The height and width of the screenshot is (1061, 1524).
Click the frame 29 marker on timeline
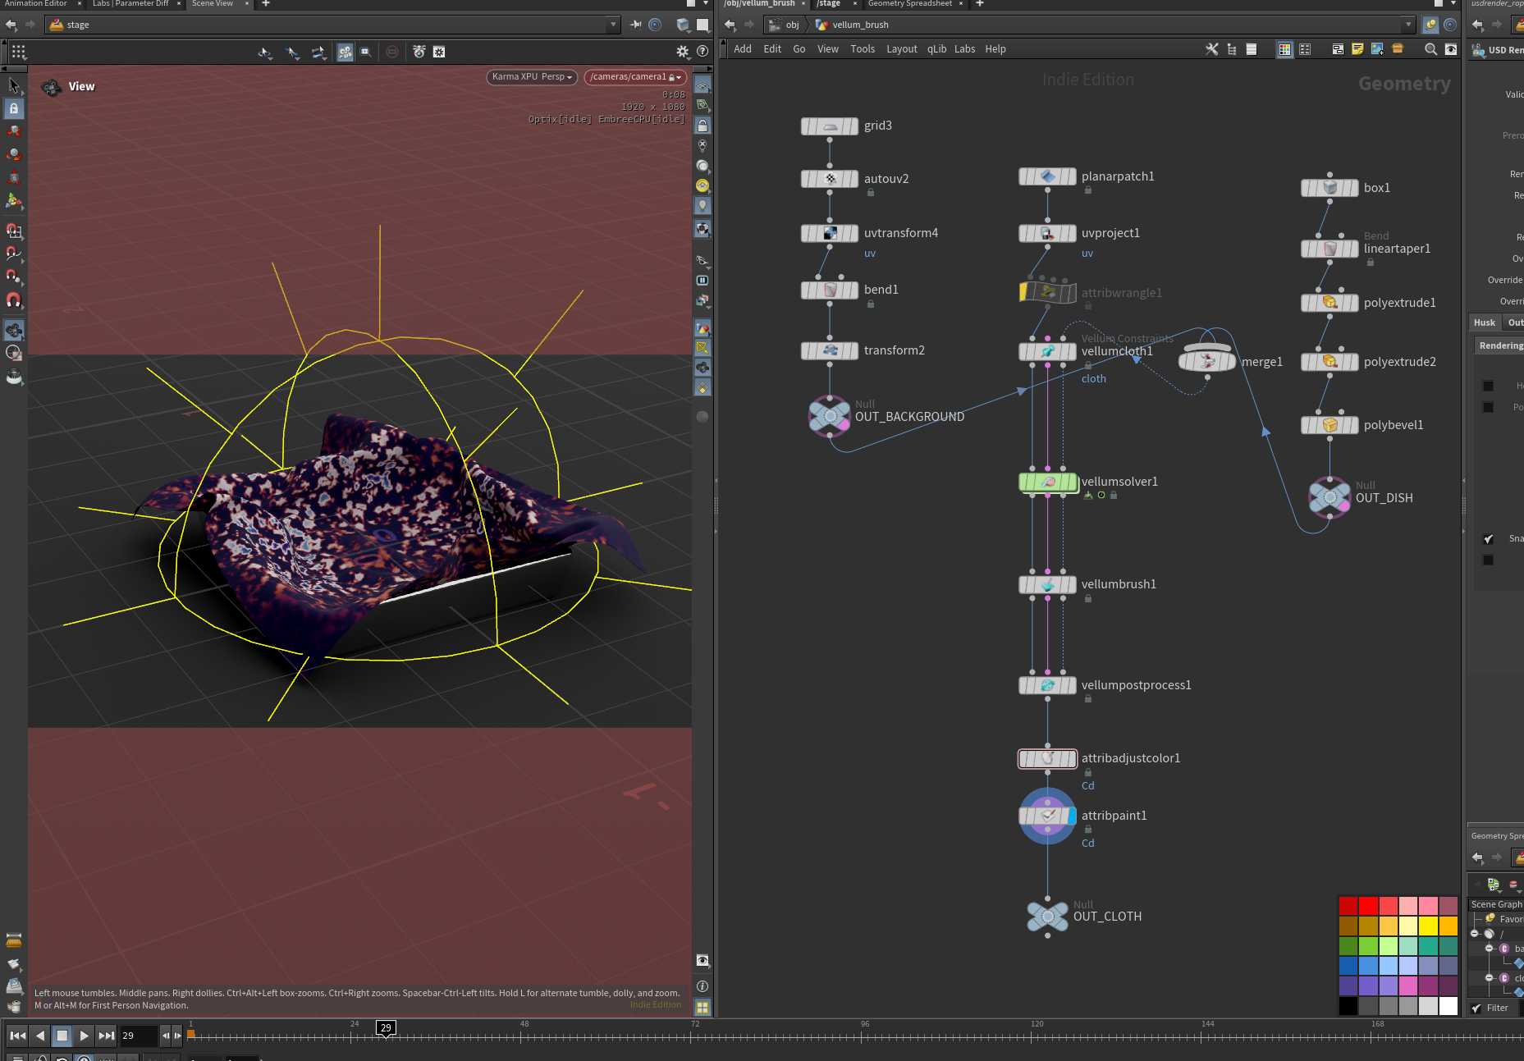386,1028
